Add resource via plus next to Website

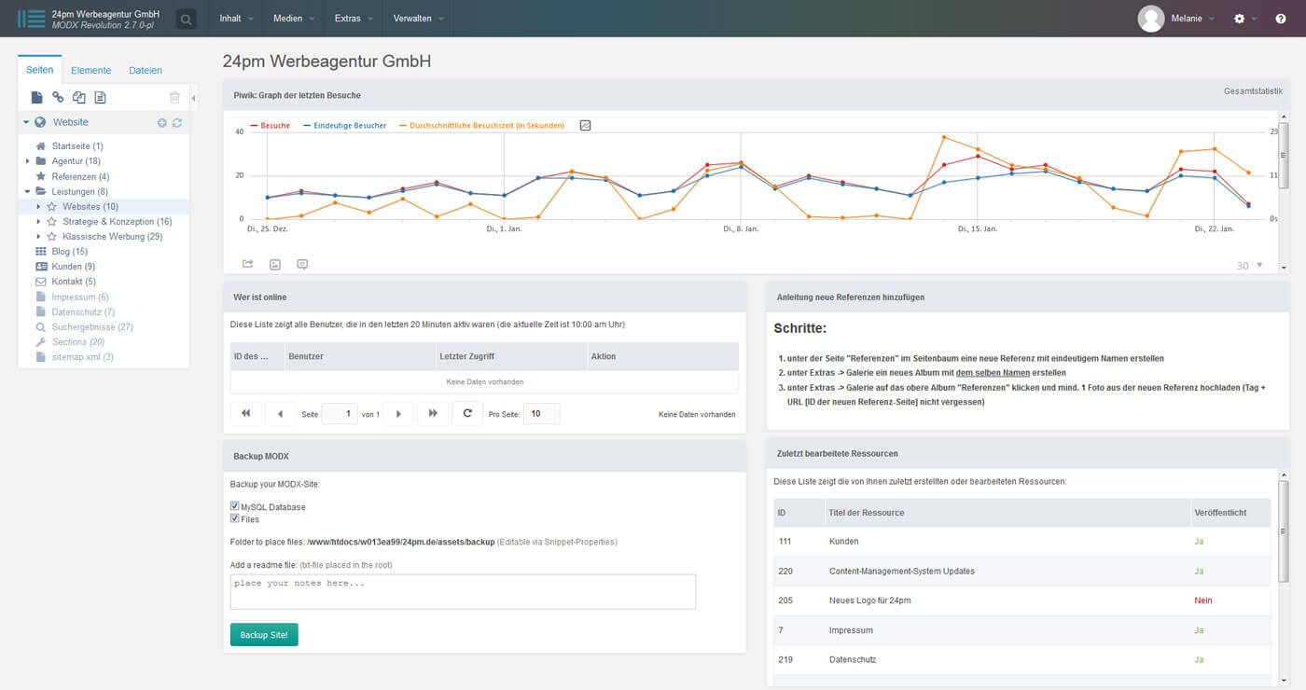point(162,122)
